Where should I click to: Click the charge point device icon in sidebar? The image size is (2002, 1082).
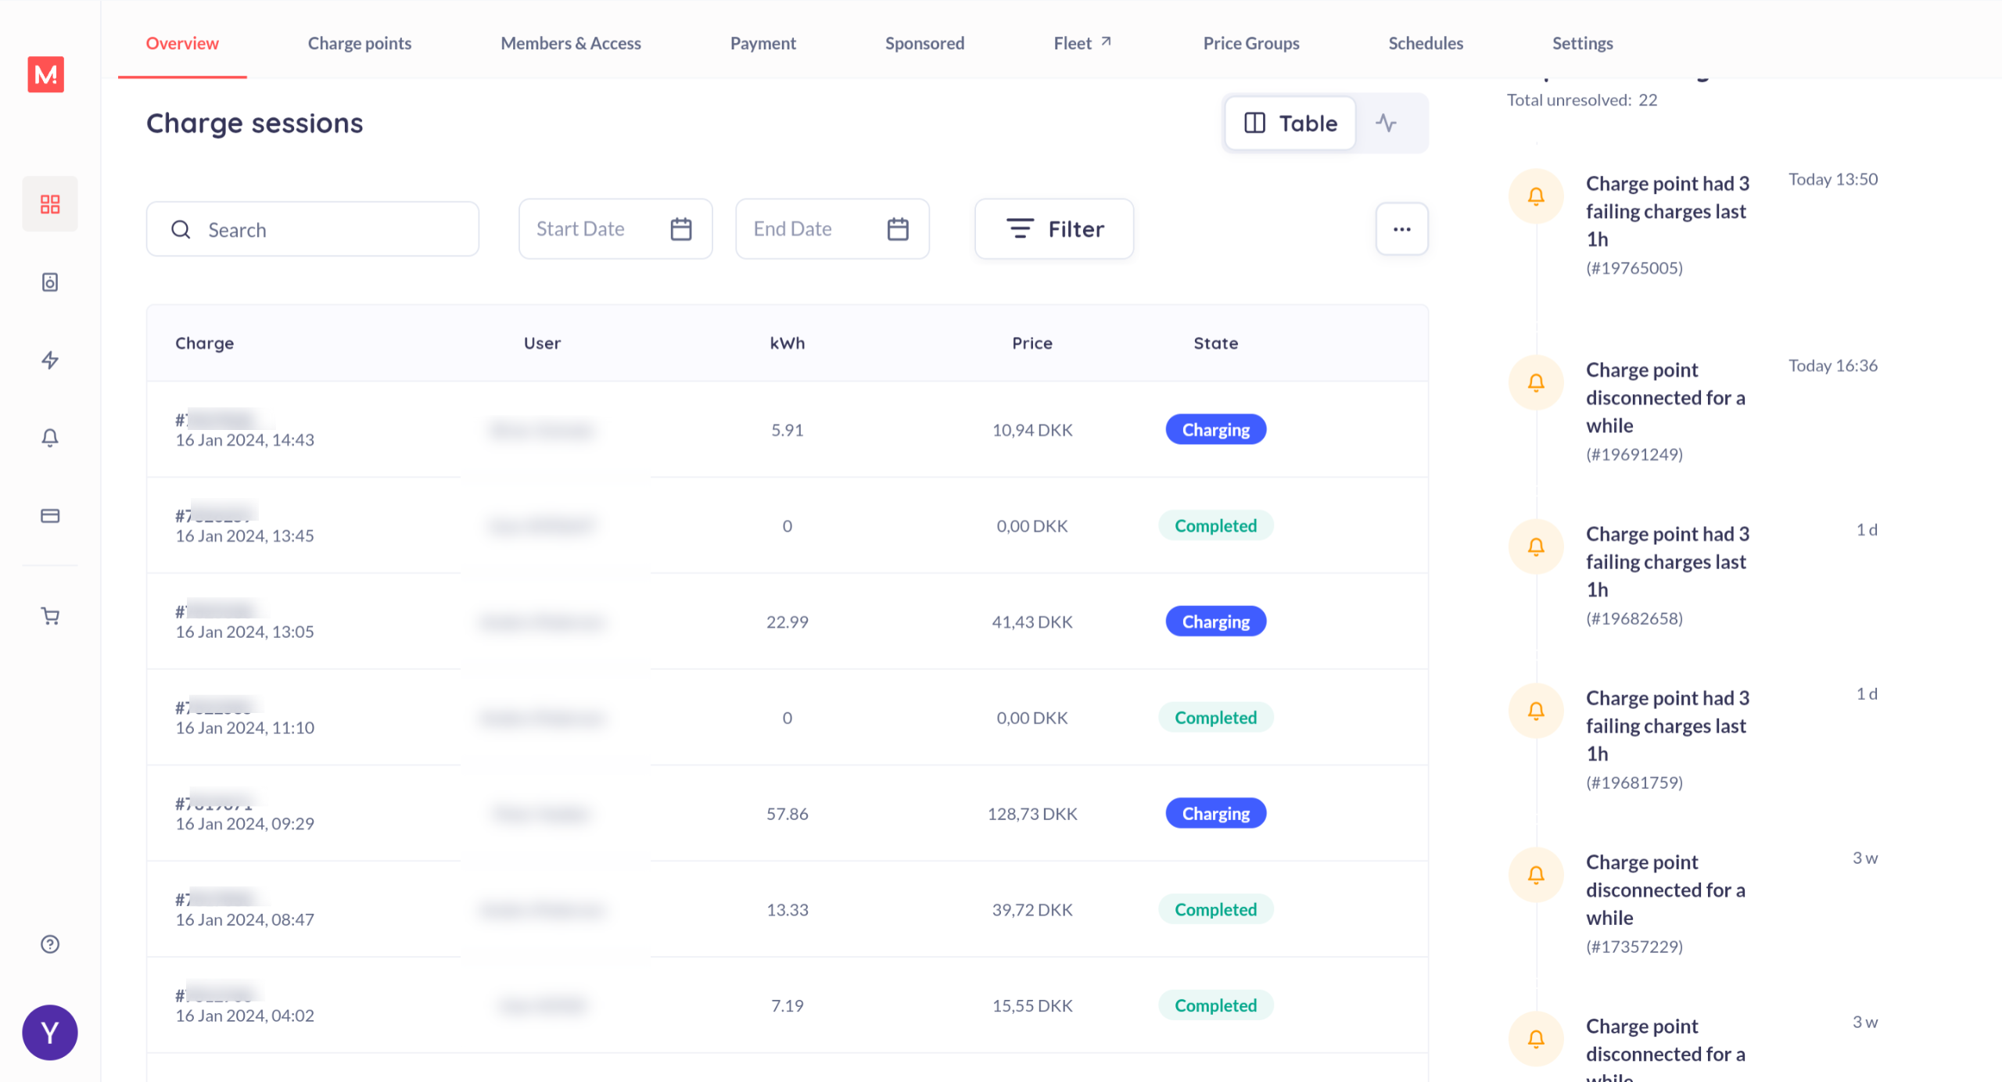(x=50, y=282)
